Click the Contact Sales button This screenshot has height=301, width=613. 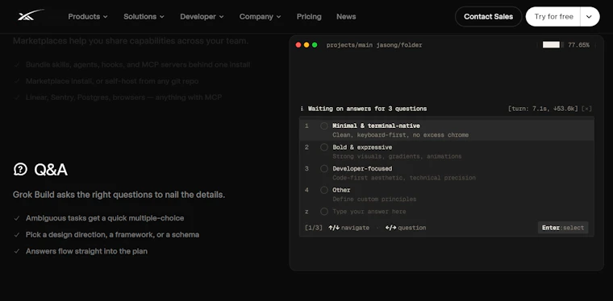488,17
